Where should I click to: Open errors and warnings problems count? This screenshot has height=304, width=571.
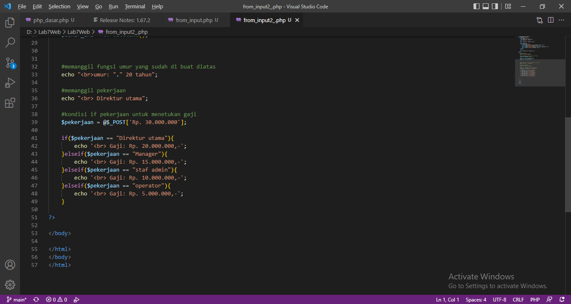coord(56,299)
